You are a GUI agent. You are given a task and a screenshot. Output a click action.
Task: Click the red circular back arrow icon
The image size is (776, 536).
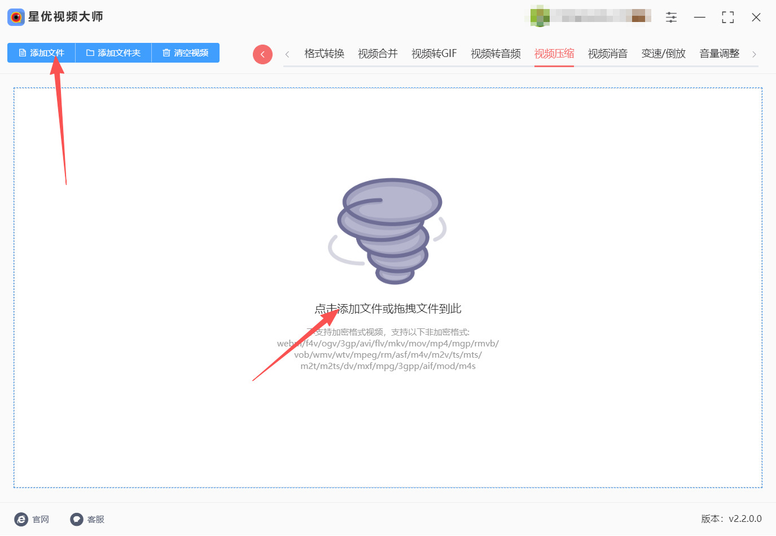coord(262,54)
